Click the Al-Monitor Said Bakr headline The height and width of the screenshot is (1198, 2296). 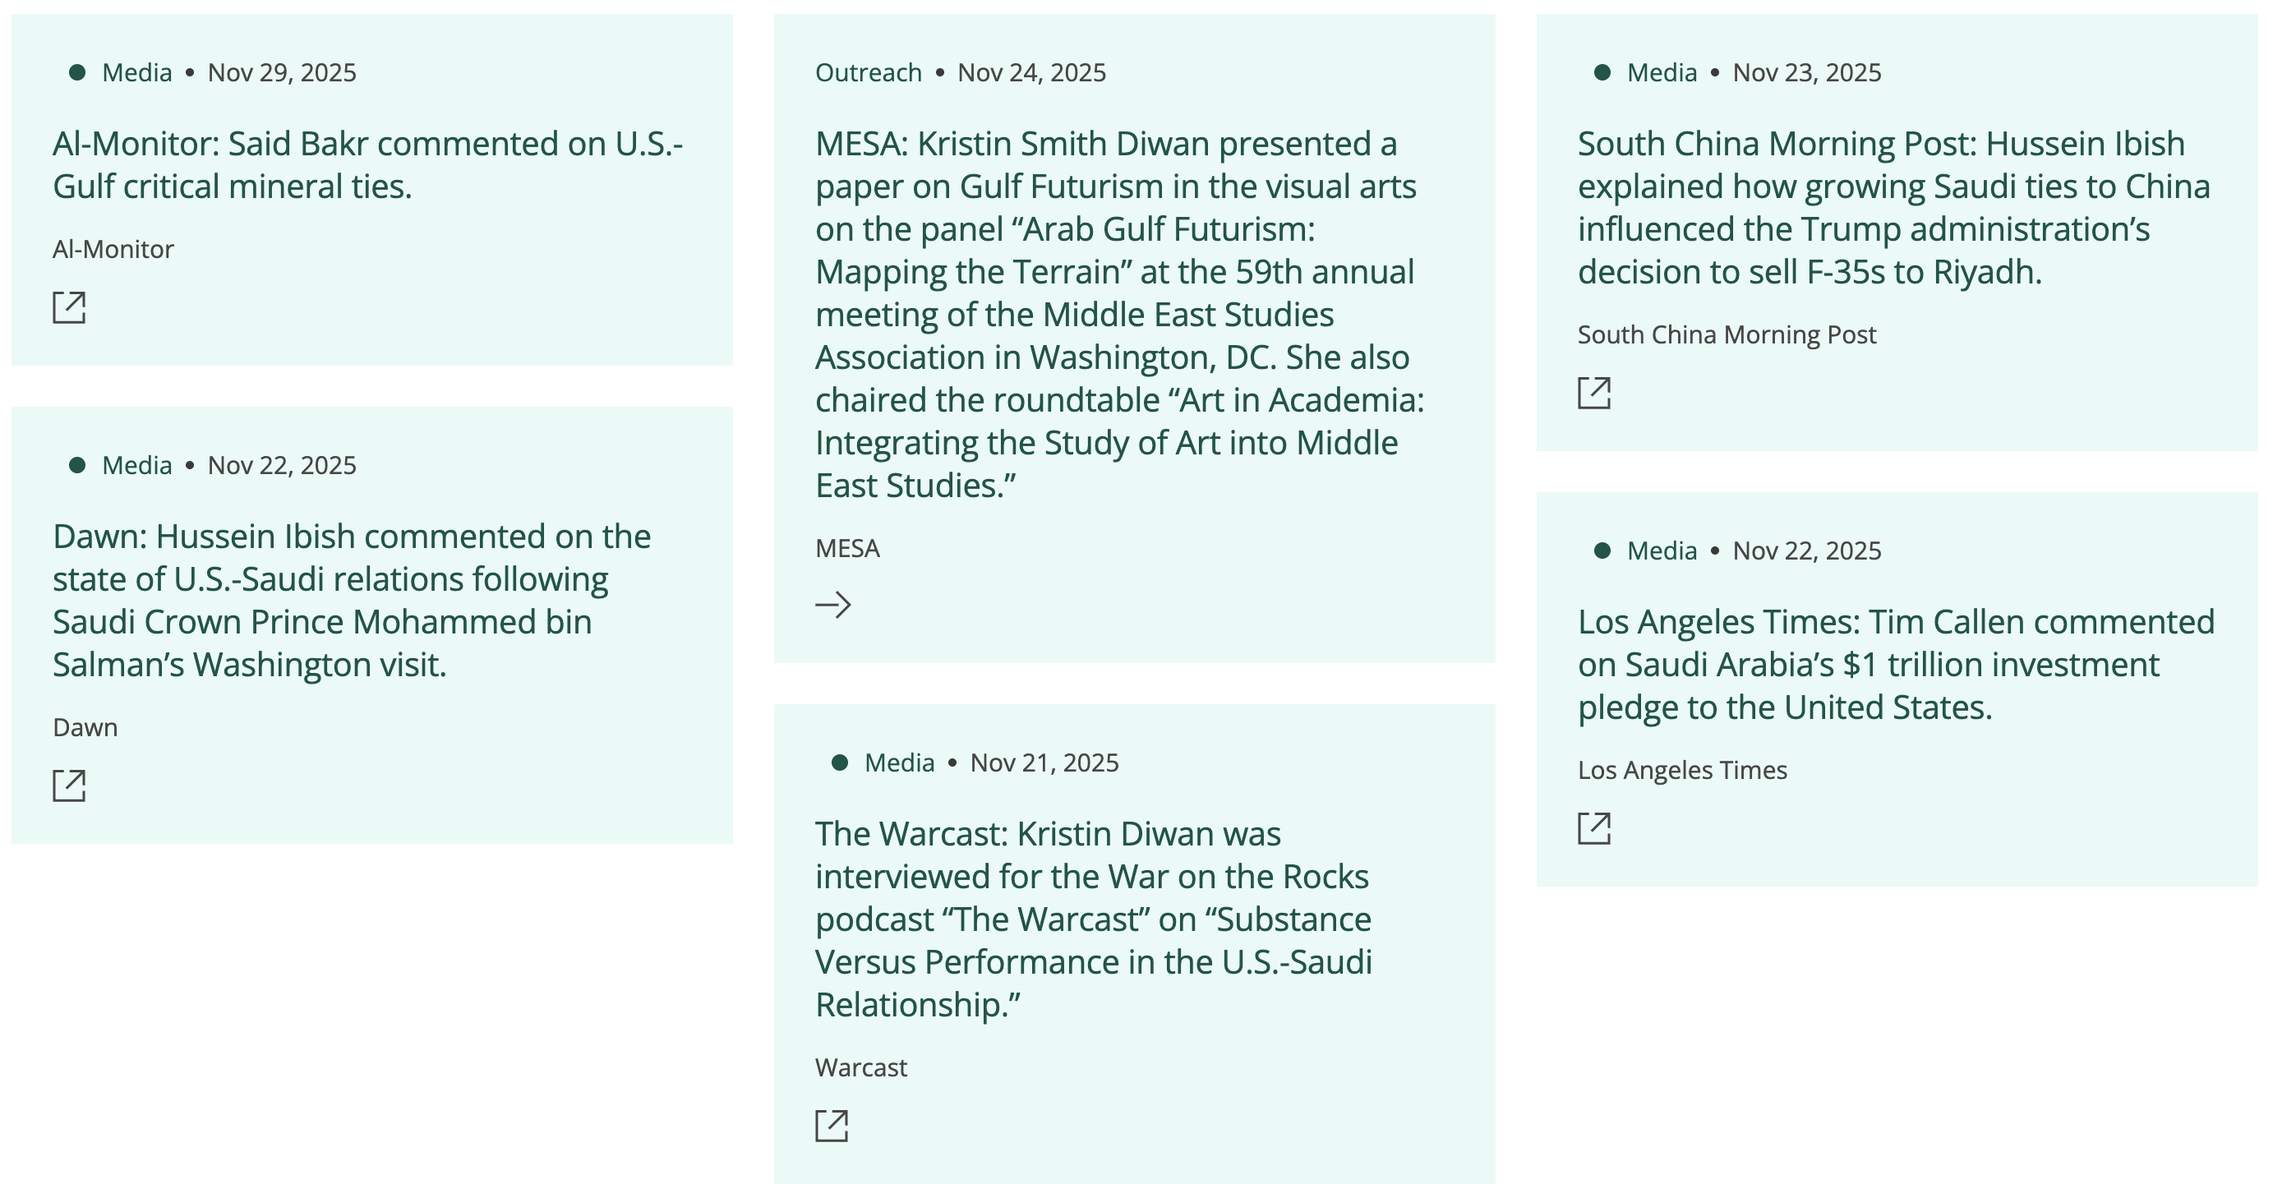(367, 165)
